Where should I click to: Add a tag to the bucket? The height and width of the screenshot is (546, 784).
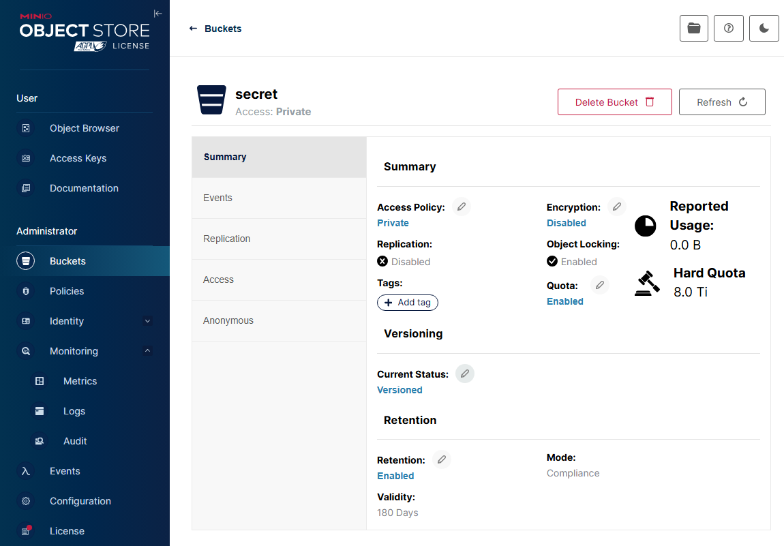408,303
